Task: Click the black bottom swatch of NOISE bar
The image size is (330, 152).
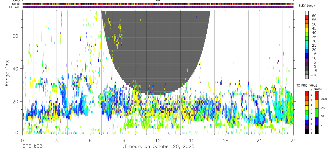Action: pyautogui.click(x=317, y=129)
